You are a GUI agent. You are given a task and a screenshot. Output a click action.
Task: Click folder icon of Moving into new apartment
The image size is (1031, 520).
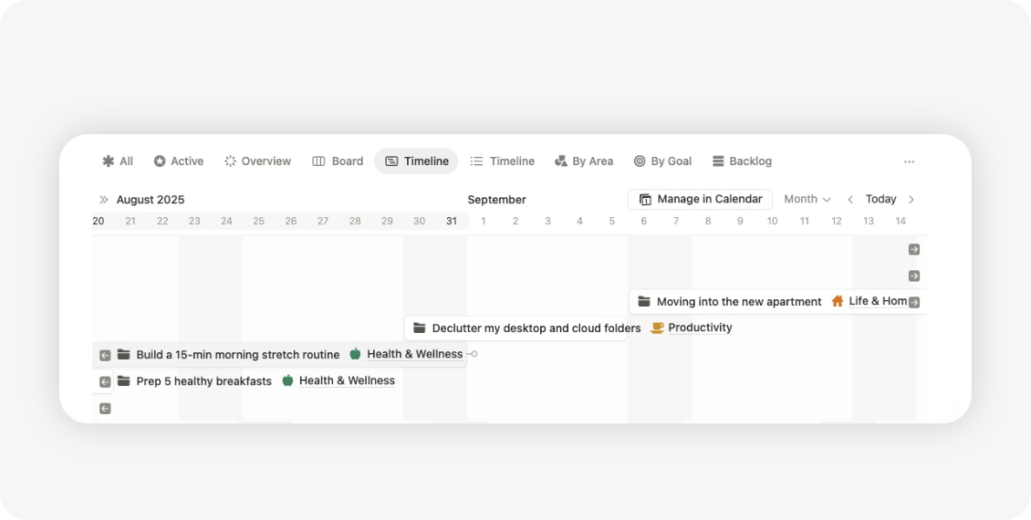pos(644,302)
